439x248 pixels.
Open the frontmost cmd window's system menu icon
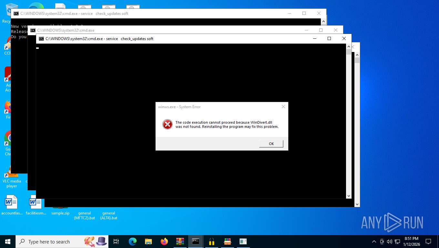[x=41, y=39]
